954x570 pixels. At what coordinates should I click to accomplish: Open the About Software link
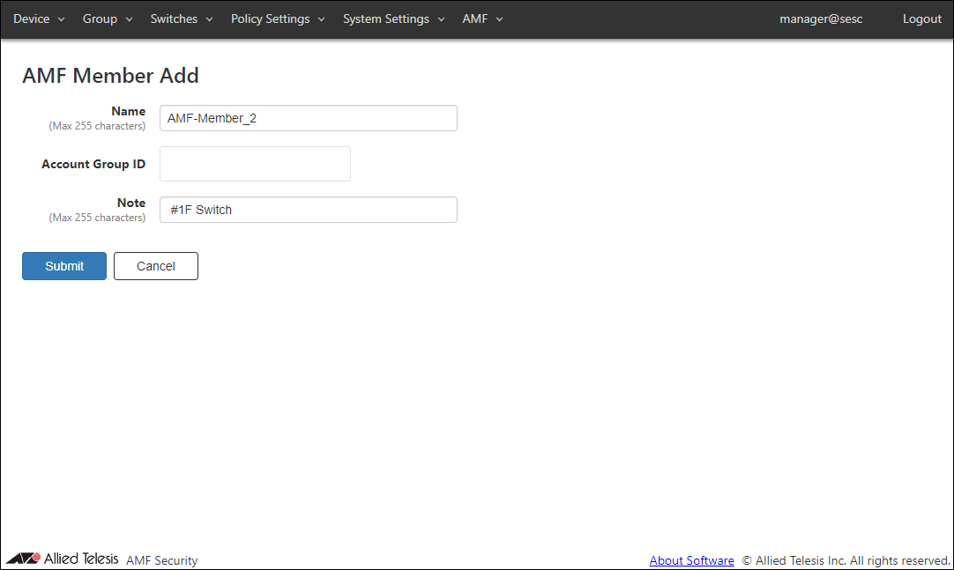tap(691, 560)
